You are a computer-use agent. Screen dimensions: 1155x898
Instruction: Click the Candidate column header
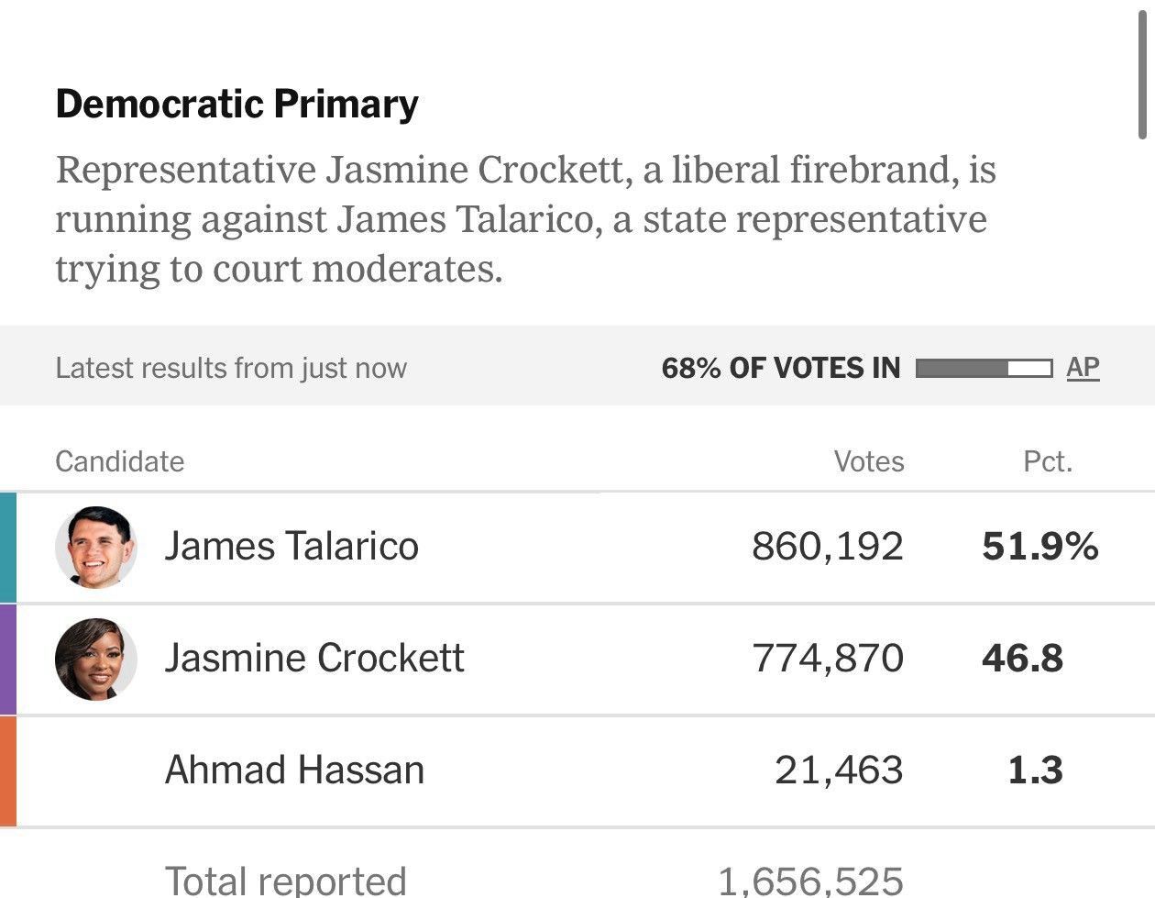click(119, 461)
